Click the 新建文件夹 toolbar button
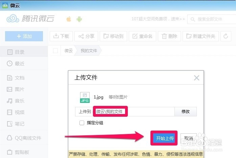 pyautogui.click(x=200, y=36)
